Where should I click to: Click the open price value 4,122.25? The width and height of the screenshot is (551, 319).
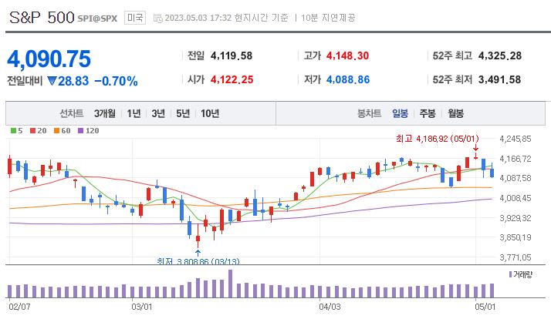(232, 79)
